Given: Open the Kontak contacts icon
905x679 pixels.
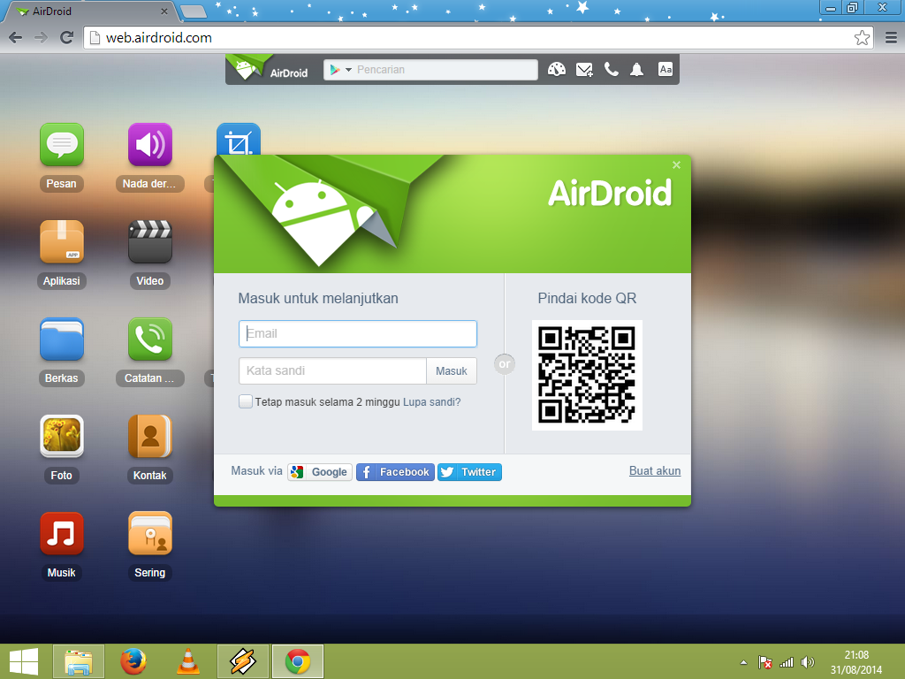Looking at the screenshot, I should [150, 436].
